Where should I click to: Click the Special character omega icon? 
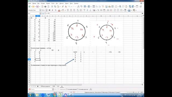pos(116,6)
